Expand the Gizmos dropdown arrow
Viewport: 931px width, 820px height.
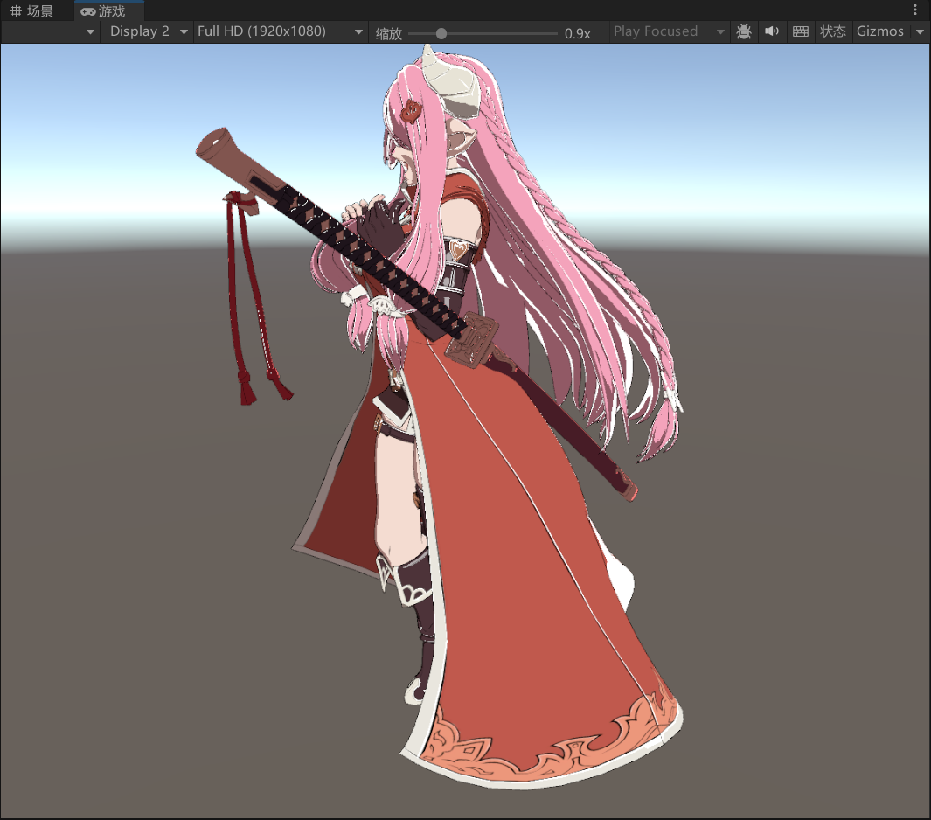(x=920, y=31)
